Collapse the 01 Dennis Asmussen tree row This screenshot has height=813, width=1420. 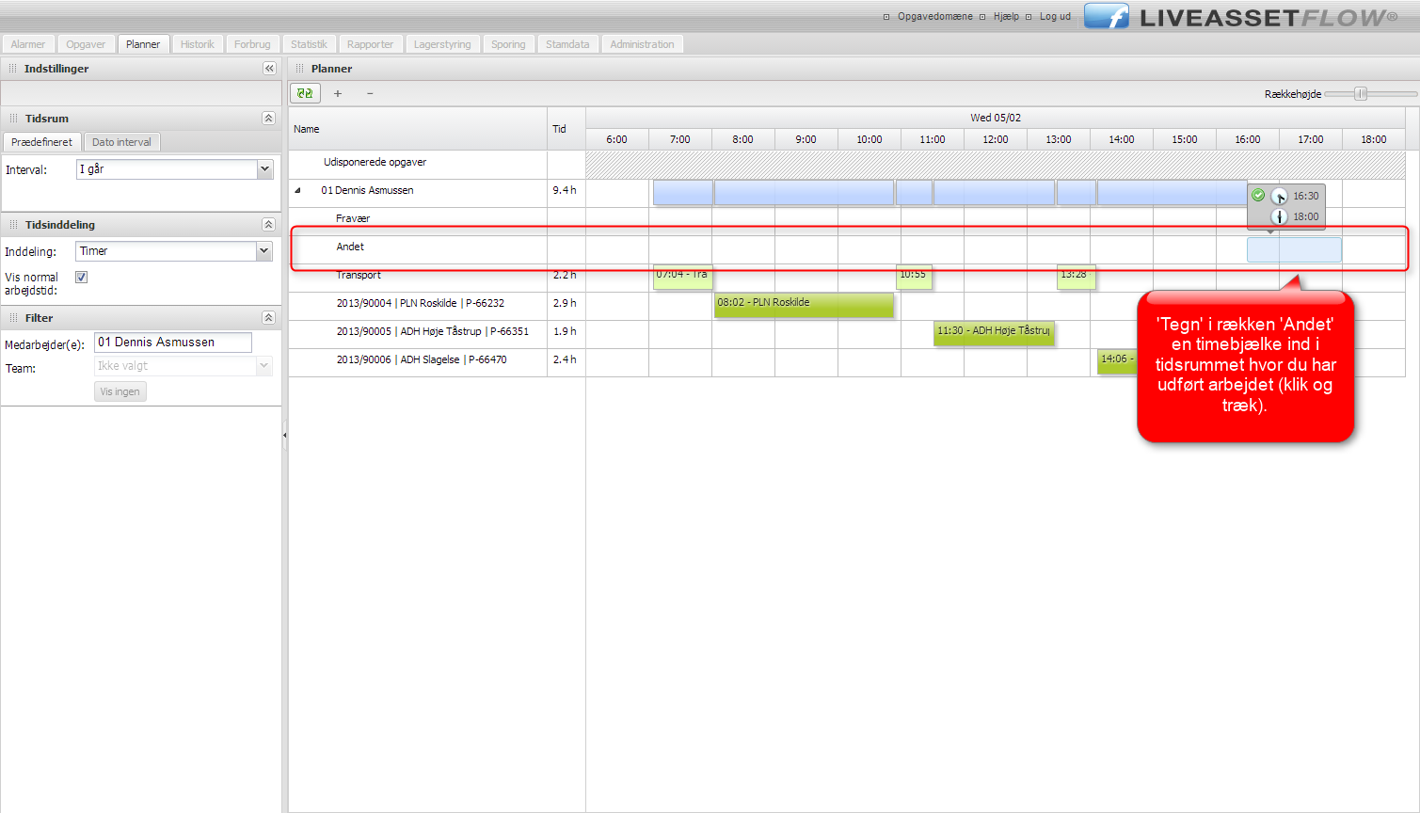pos(298,190)
